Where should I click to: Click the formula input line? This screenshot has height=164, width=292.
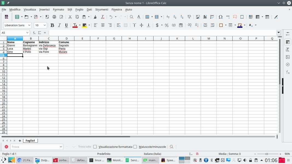click(162, 33)
